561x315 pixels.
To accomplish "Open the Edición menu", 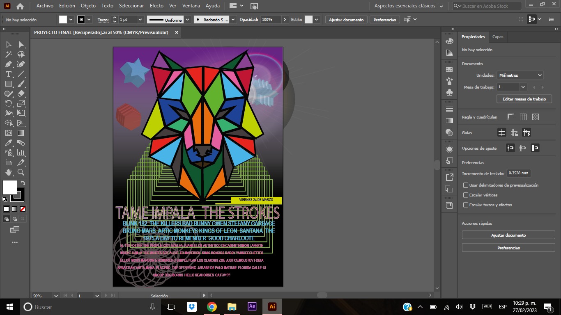I will pos(67,6).
